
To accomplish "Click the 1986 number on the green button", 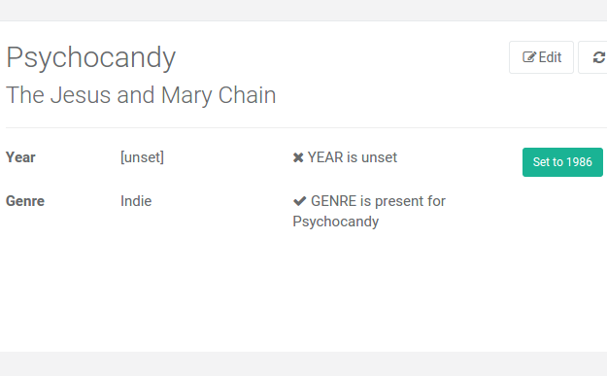I will pos(580,162).
